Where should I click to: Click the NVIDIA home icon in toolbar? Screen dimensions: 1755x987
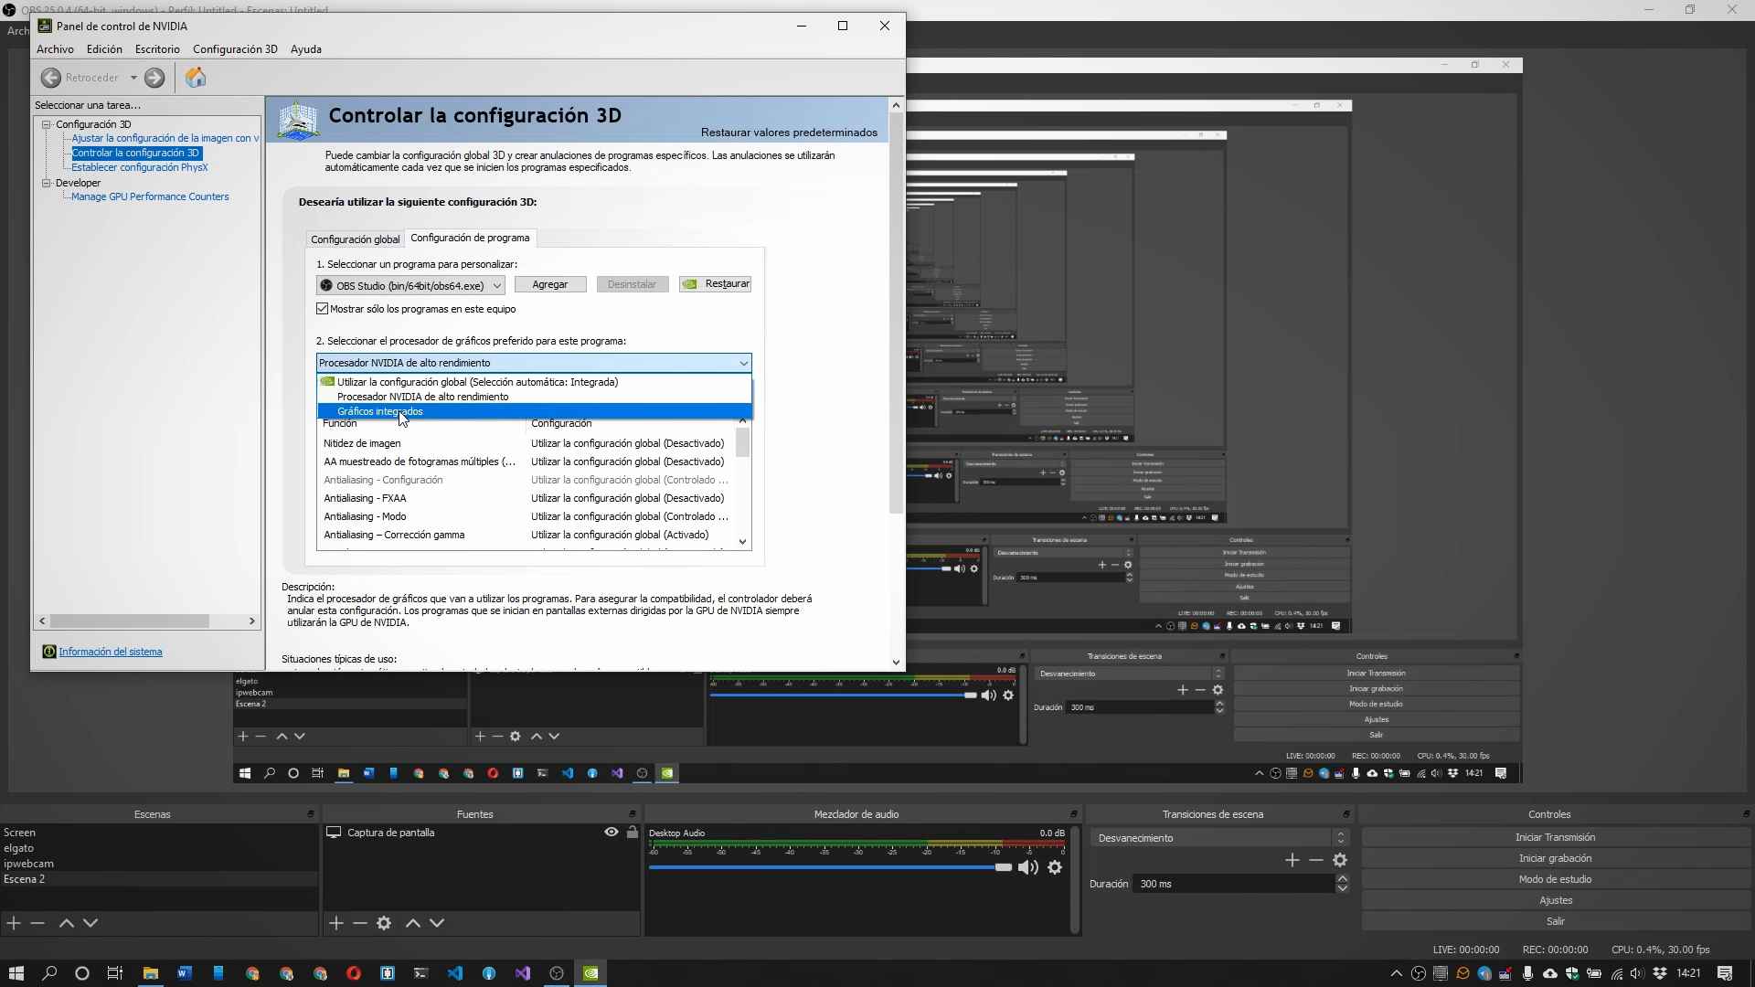195,78
